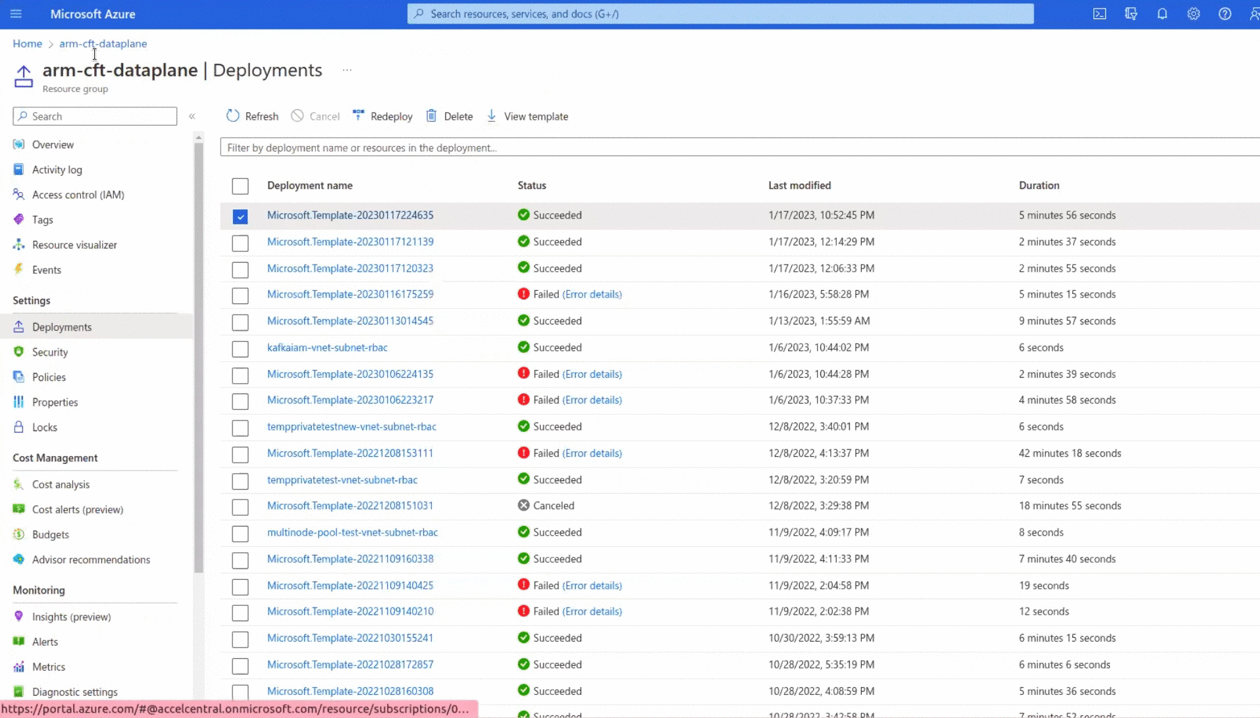Open Cloud Shell from the top bar

[1099, 14]
